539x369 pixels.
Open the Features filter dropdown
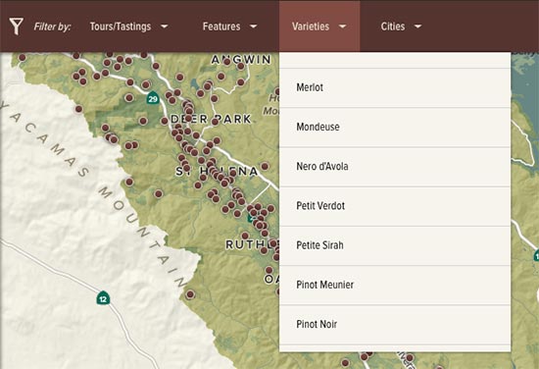[229, 26]
